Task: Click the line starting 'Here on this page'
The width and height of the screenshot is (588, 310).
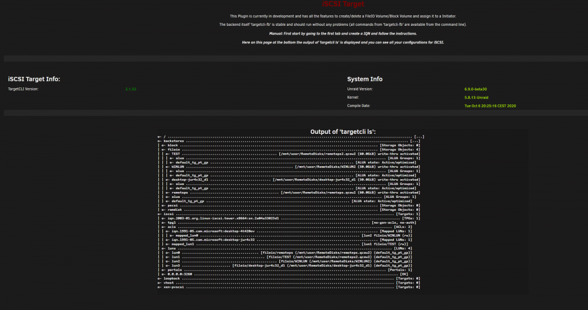Action: [343, 42]
